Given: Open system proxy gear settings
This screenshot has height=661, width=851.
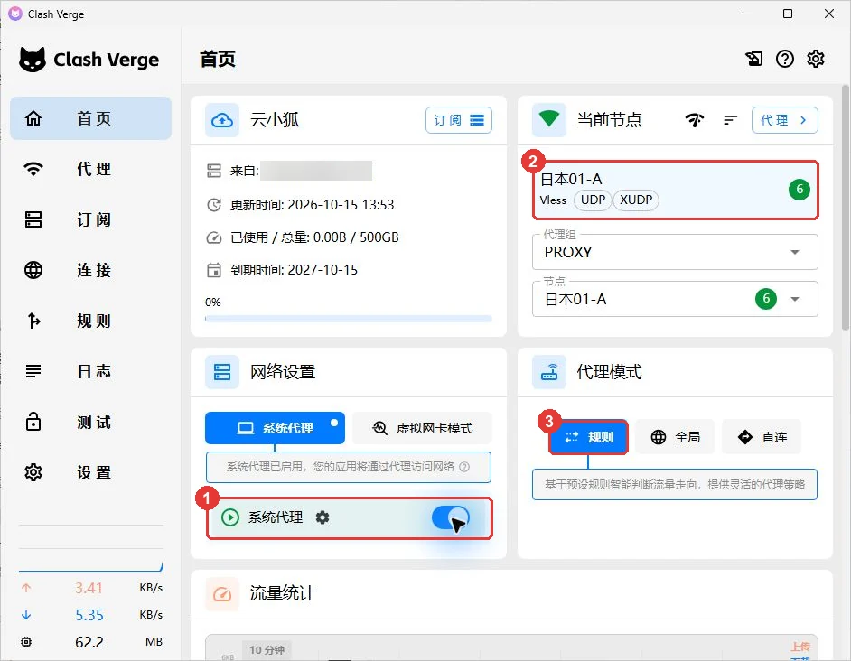Looking at the screenshot, I should click(323, 517).
